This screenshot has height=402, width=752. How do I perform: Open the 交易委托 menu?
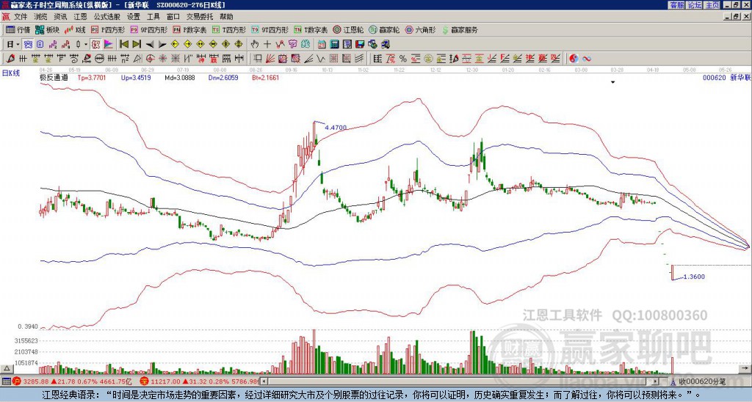tap(200, 17)
